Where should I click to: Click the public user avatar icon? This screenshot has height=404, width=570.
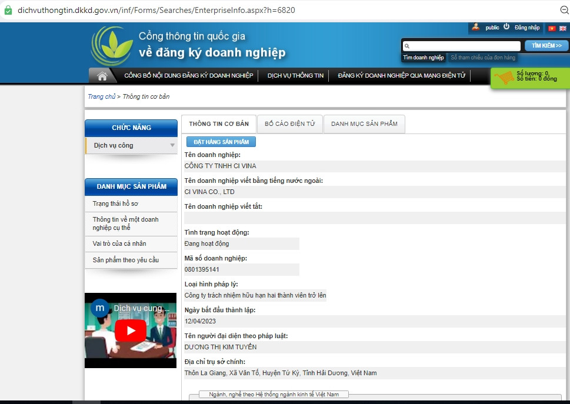[x=475, y=27]
